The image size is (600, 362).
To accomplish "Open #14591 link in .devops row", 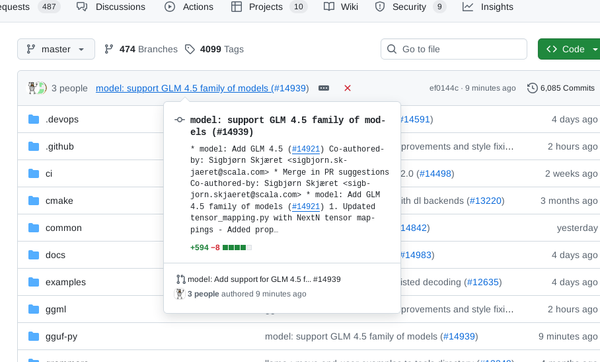I will pyautogui.click(x=415, y=119).
